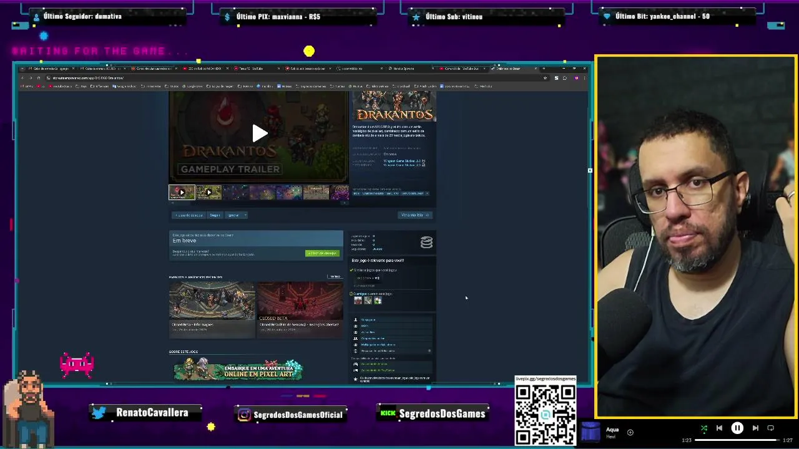799x449 pixels.
Task: Open the sixth screenshot thumbnail in the strip
Action: (x=316, y=192)
